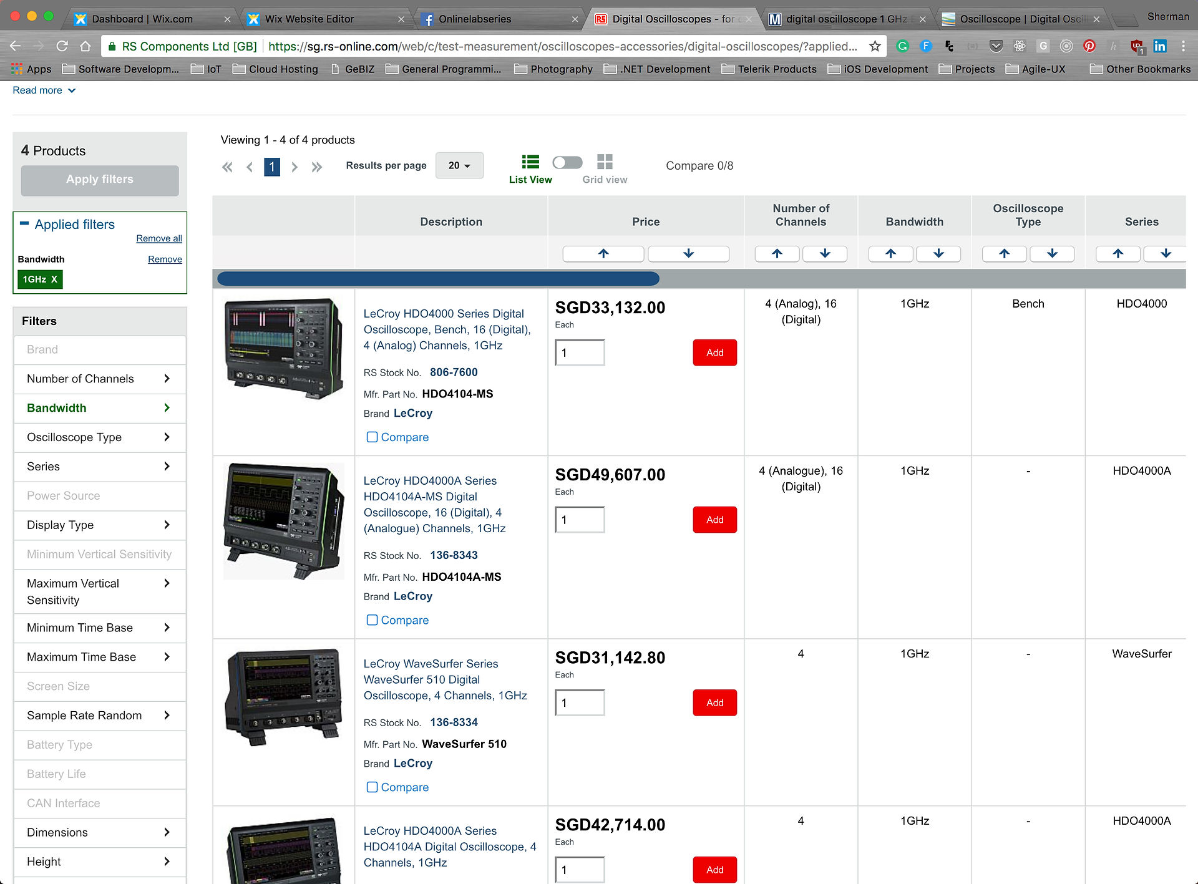Go to previous results page
Viewport: 1198px width, 884px height.
pos(250,167)
